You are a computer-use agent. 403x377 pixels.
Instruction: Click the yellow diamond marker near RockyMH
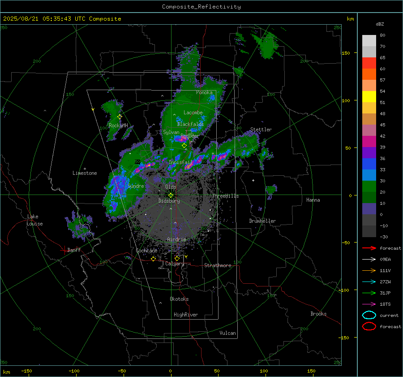tap(120, 117)
